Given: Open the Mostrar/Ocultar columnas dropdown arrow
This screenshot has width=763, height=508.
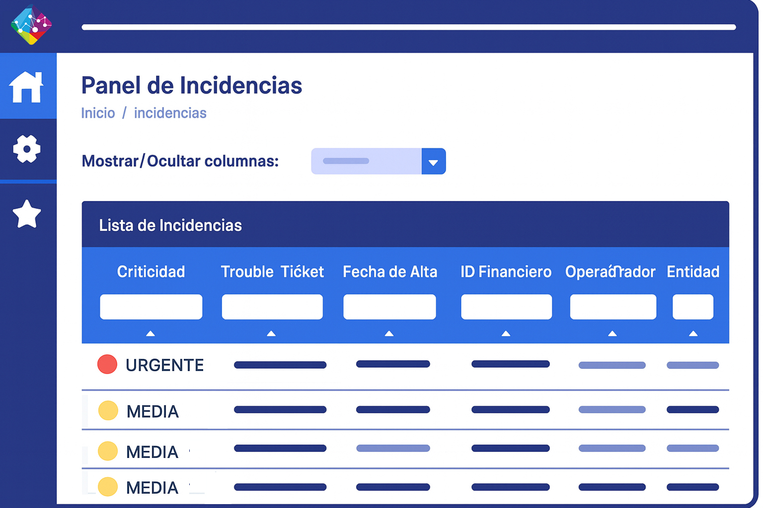Looking at the screenshot, I should [434, 161].
